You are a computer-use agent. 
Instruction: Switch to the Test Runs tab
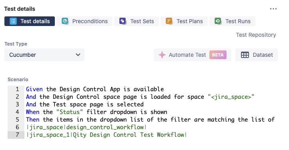point(233,21)
